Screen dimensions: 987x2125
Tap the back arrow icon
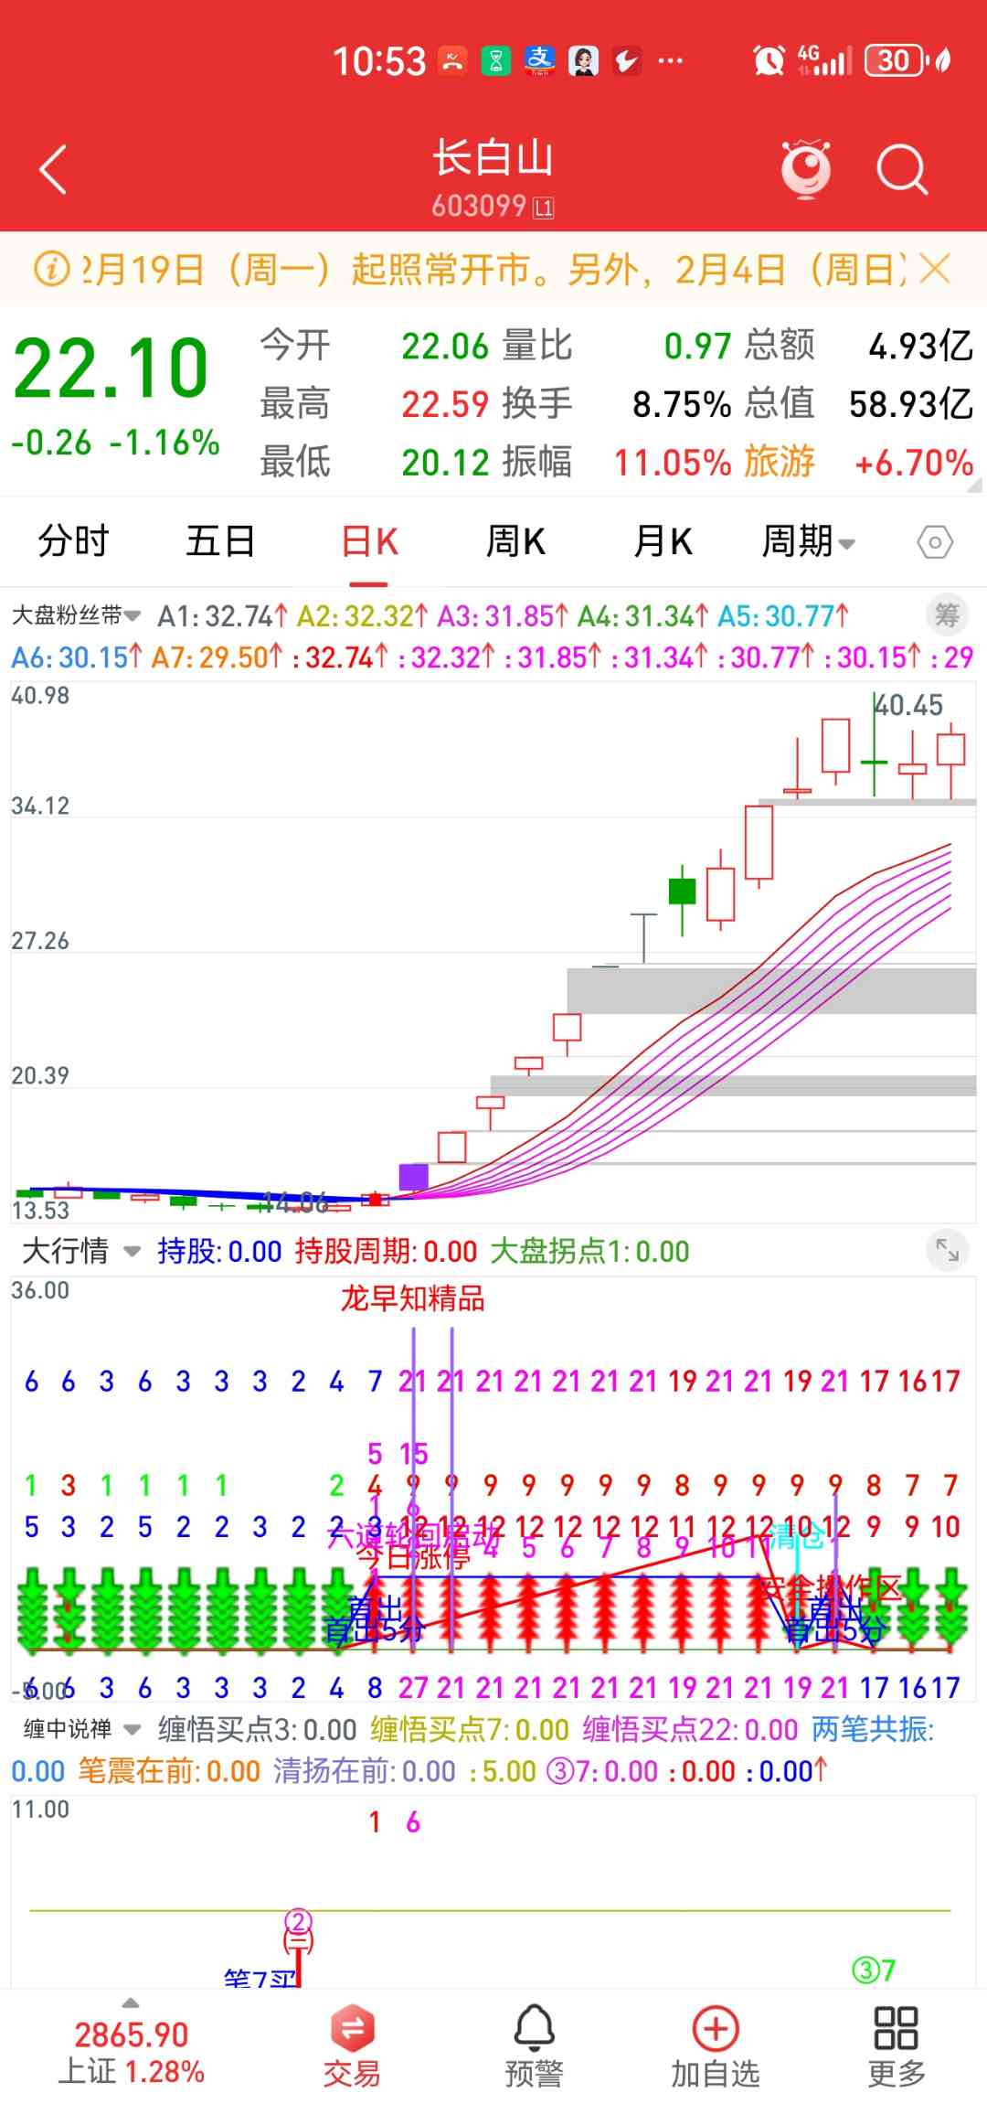53,170
